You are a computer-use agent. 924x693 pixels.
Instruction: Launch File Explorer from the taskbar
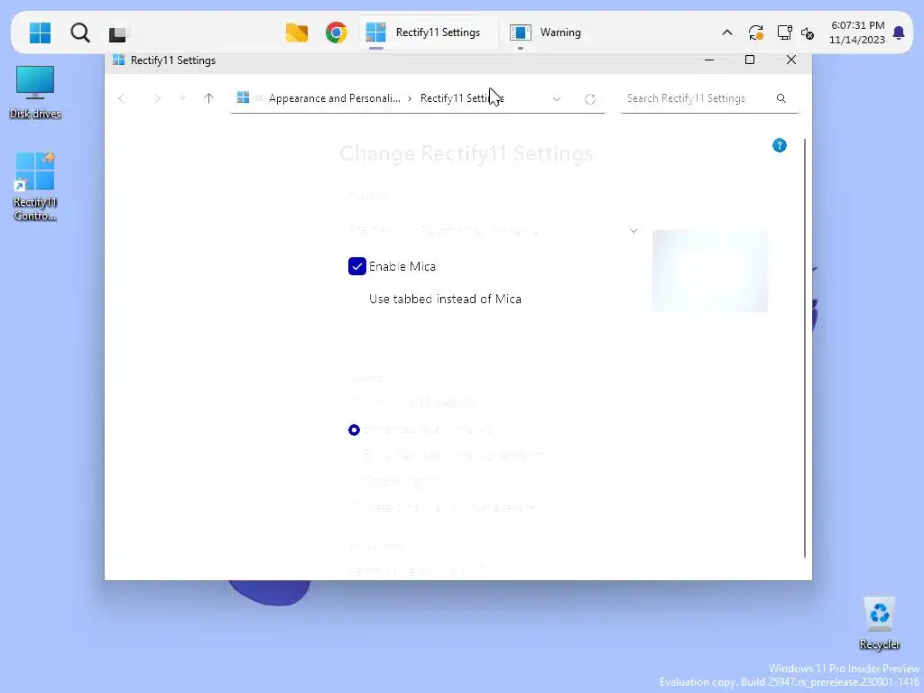click(296, 32)
